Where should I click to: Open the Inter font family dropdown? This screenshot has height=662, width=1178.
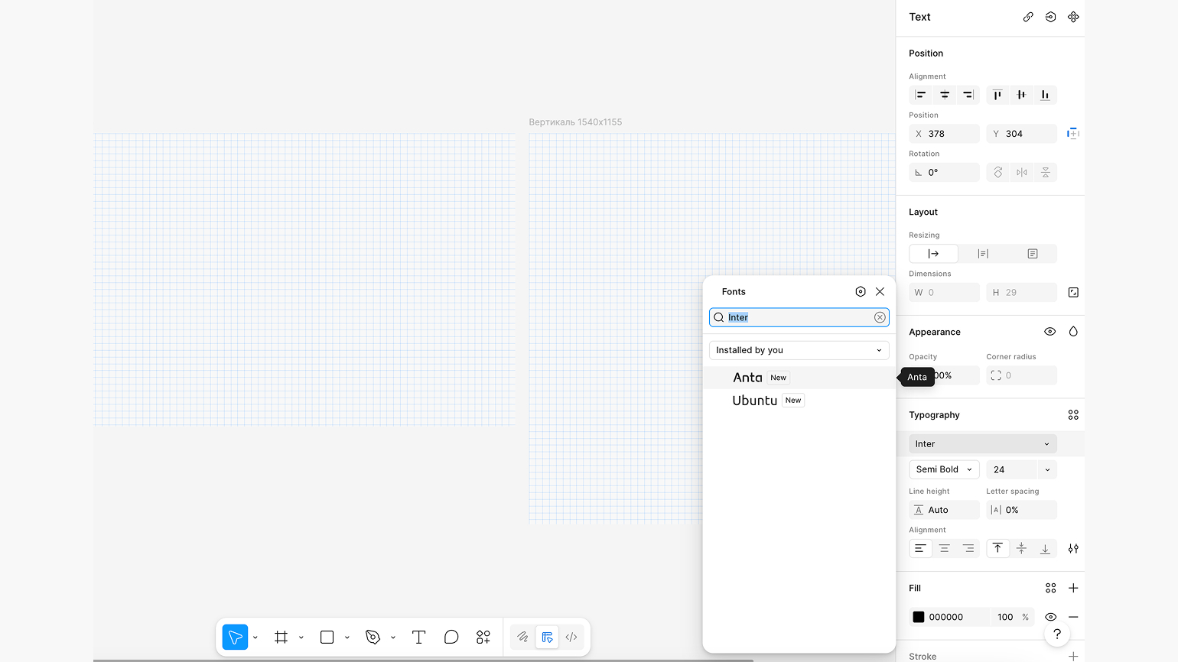click(x=982, y=444)
